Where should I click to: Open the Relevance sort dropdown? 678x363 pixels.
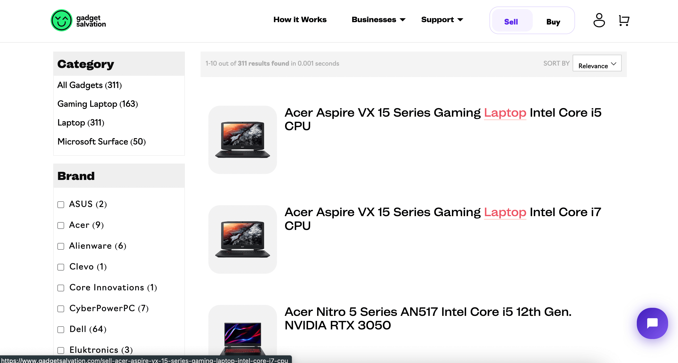(x=597, y=63)
